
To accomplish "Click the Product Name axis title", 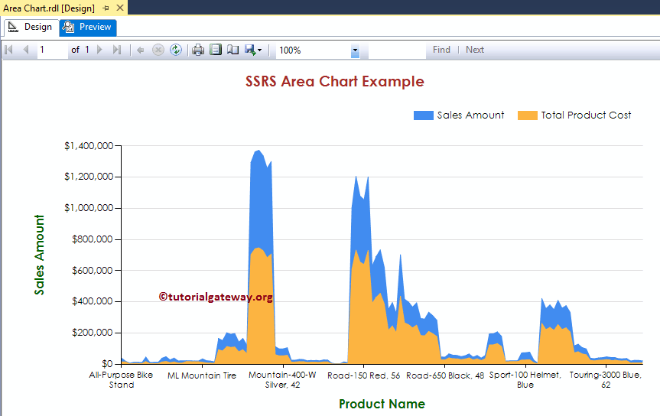I will pos(382,404).
